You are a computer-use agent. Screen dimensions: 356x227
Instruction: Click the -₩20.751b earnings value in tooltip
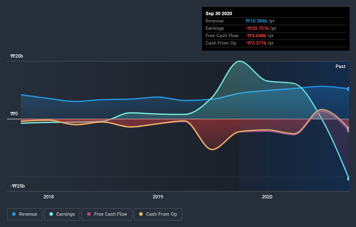click(257, 28)
